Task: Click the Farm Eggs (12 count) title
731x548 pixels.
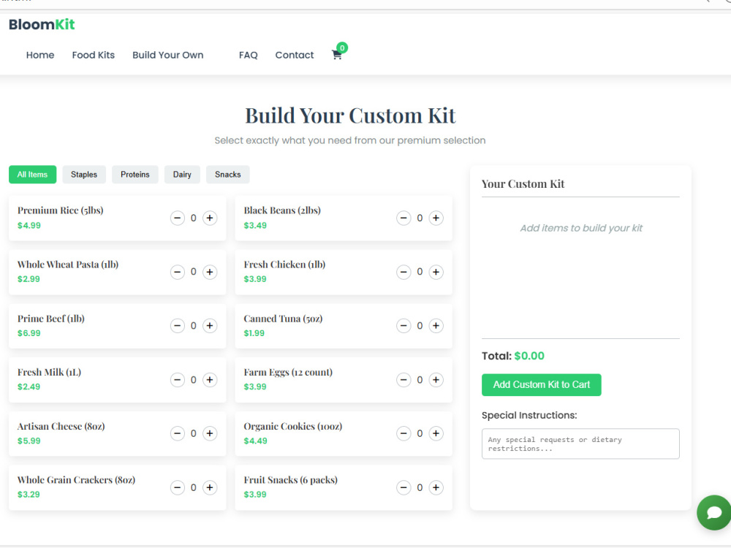Action: [x=288, y=373]
